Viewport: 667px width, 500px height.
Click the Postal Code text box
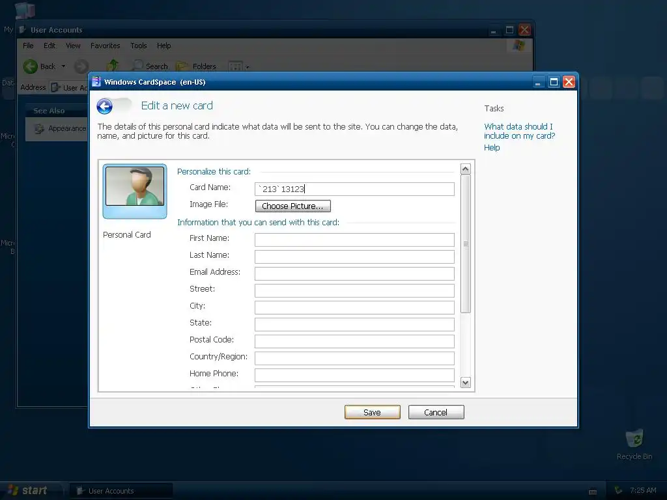[354, 341]
